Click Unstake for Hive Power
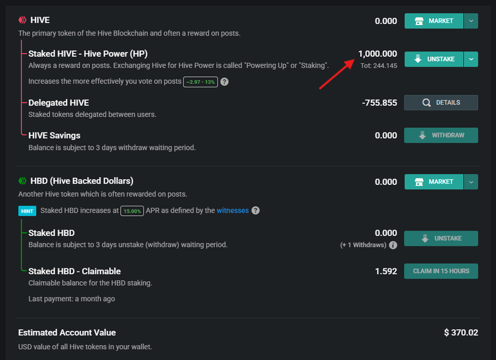Image resolution: width=496 pixels, height=360 pixels. pyautogui.click(x=434, y=59)
